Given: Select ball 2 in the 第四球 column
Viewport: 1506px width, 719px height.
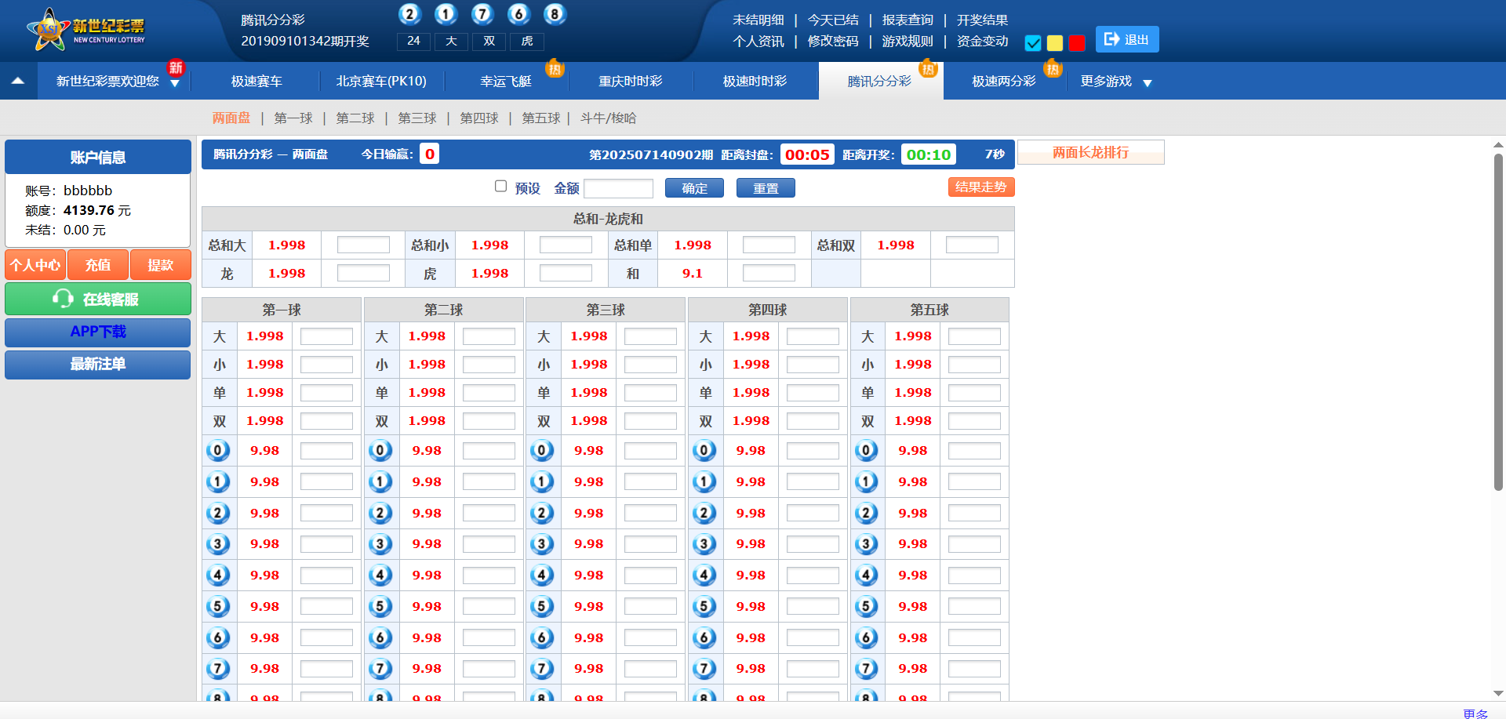Looking at the screenshot, I should [x=704, y=513].
